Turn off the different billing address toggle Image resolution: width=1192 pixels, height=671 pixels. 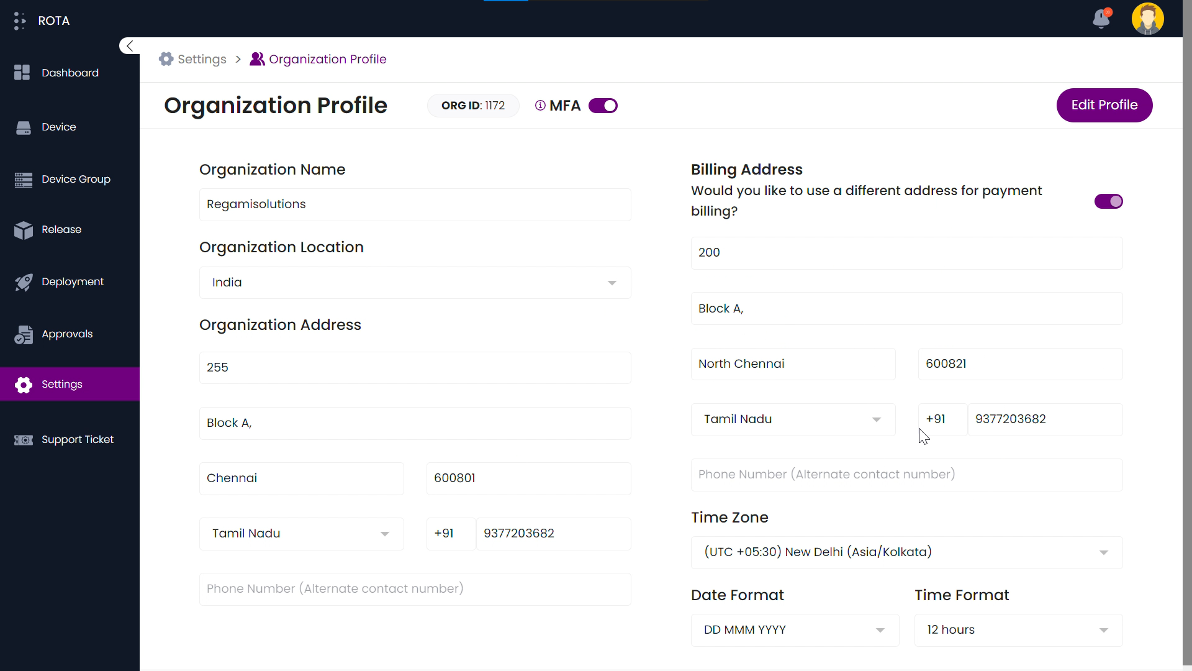click(1109, 201)
